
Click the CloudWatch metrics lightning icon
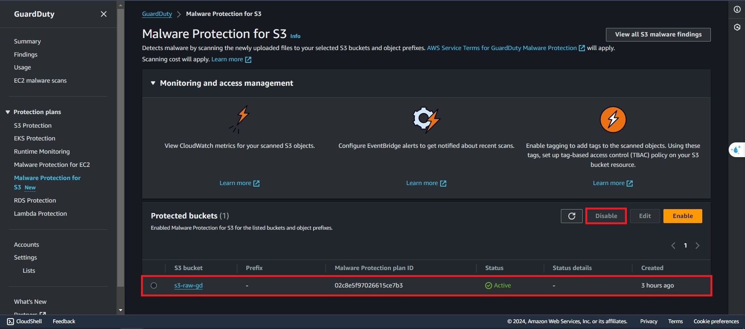tap(240, 119)
